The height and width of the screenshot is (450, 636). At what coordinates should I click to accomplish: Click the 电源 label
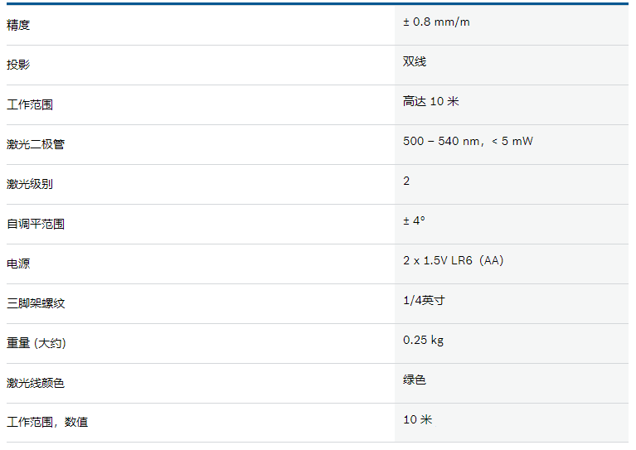[18, 264]
